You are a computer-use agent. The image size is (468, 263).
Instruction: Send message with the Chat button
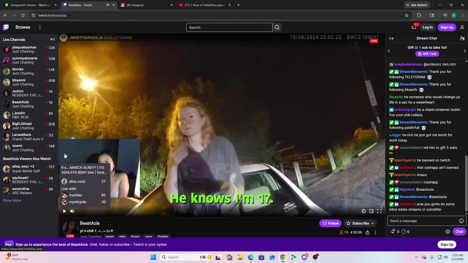459,232
